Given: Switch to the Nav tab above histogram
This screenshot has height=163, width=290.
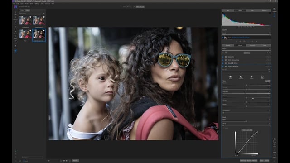Looking at the screenshot, I should [x=228, y=10].
